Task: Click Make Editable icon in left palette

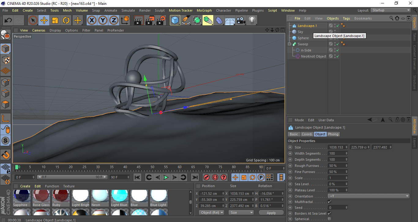Action: click(6, 36)
